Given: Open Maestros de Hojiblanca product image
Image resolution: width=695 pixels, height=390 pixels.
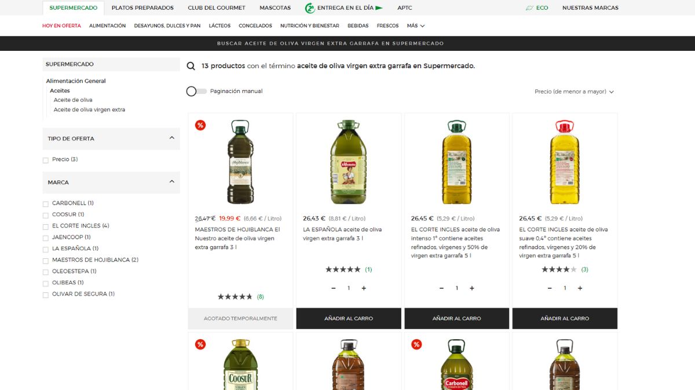Looking at the screenshot, I should click(240, 162).
